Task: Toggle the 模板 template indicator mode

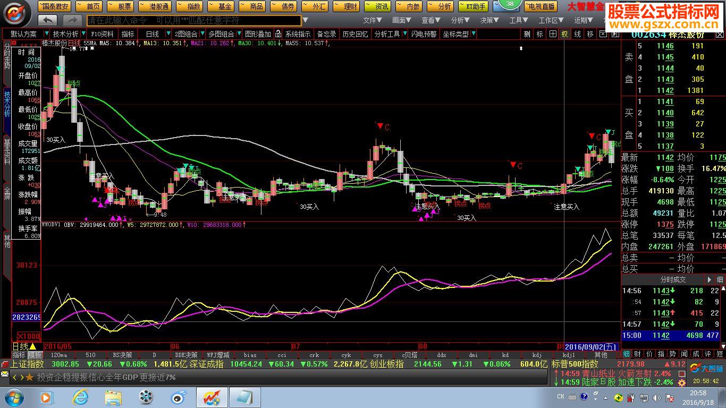Action: pos(35,355)
